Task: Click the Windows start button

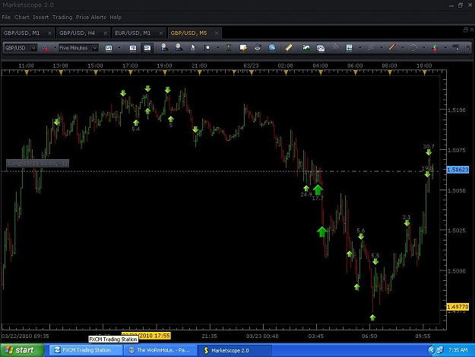Action: [x=22, y=350]
